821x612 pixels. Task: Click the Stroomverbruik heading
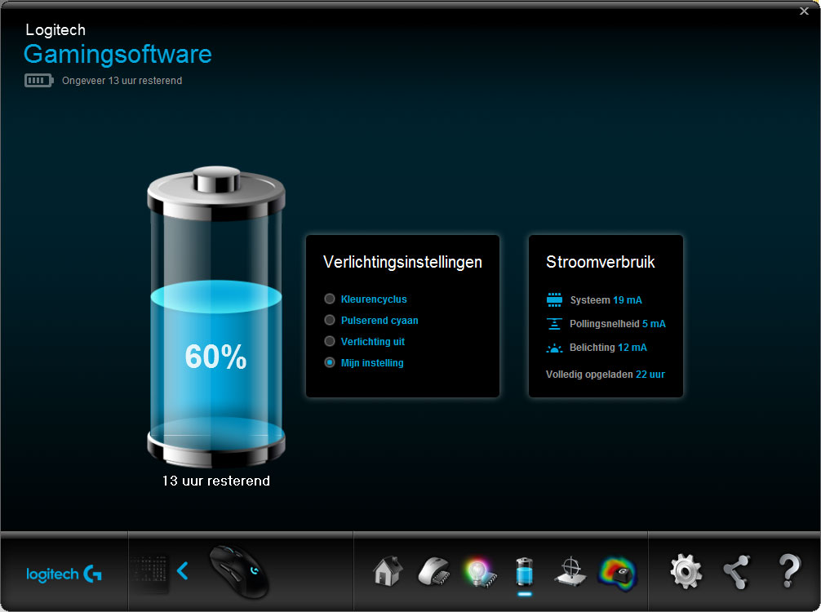(x=600, y=262)
